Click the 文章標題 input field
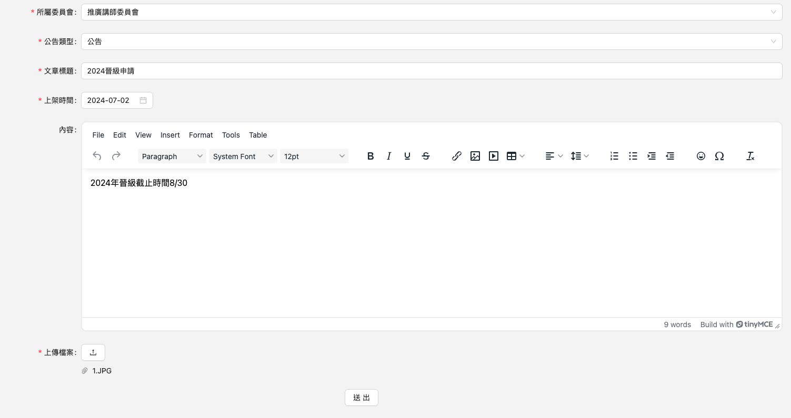Viewport: 791px width, 418px height. (431, 71)
